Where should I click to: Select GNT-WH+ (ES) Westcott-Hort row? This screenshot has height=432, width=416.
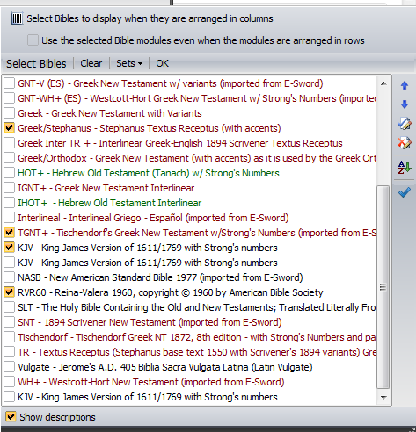(x=190, y=98)
